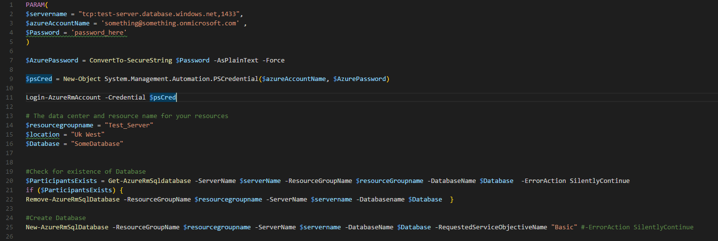
Task: Click the "Test_Server" string on line 14
Action: pyautogui.click(x=133, y=125)
